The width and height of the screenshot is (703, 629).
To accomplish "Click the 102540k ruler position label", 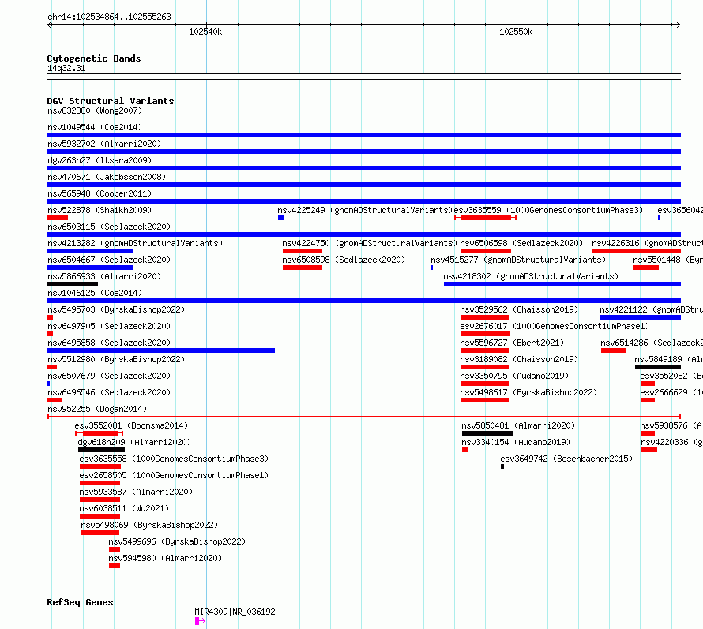I will coord(205,32).
